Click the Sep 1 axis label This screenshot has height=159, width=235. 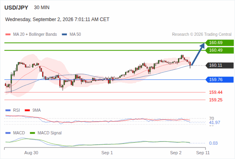pyautogui.click(x=107, y=153)
